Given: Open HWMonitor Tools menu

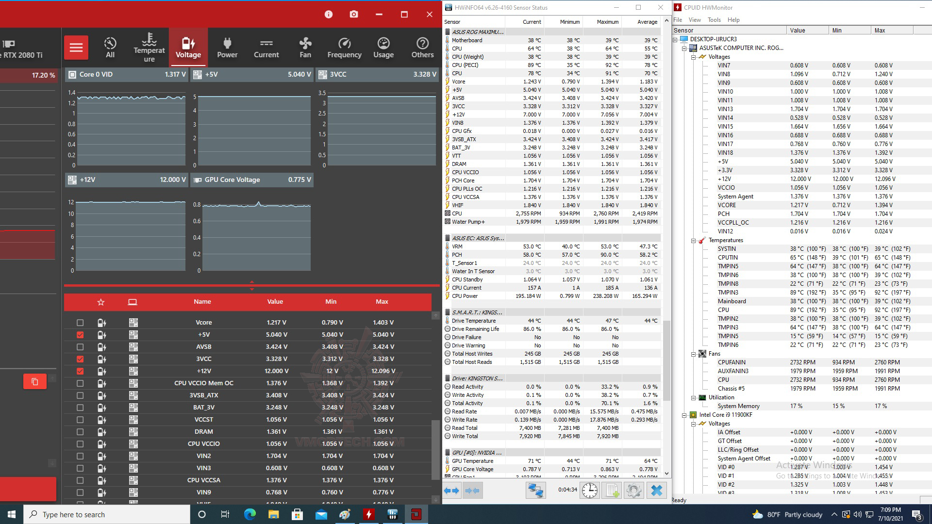Looking at the screenshot, I should pos(714,20).
